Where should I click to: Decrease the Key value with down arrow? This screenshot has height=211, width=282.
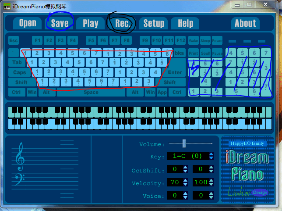coord(211,158)
